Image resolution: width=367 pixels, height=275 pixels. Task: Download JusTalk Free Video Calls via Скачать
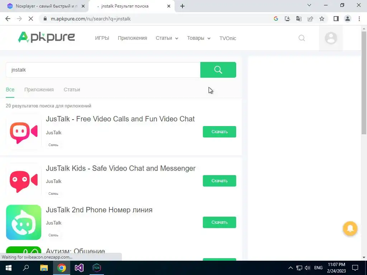219,132
